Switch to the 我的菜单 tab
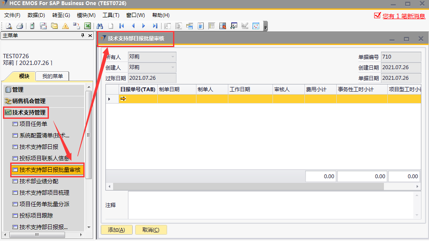Screen dimensions: 429x241 click(52, 76)
